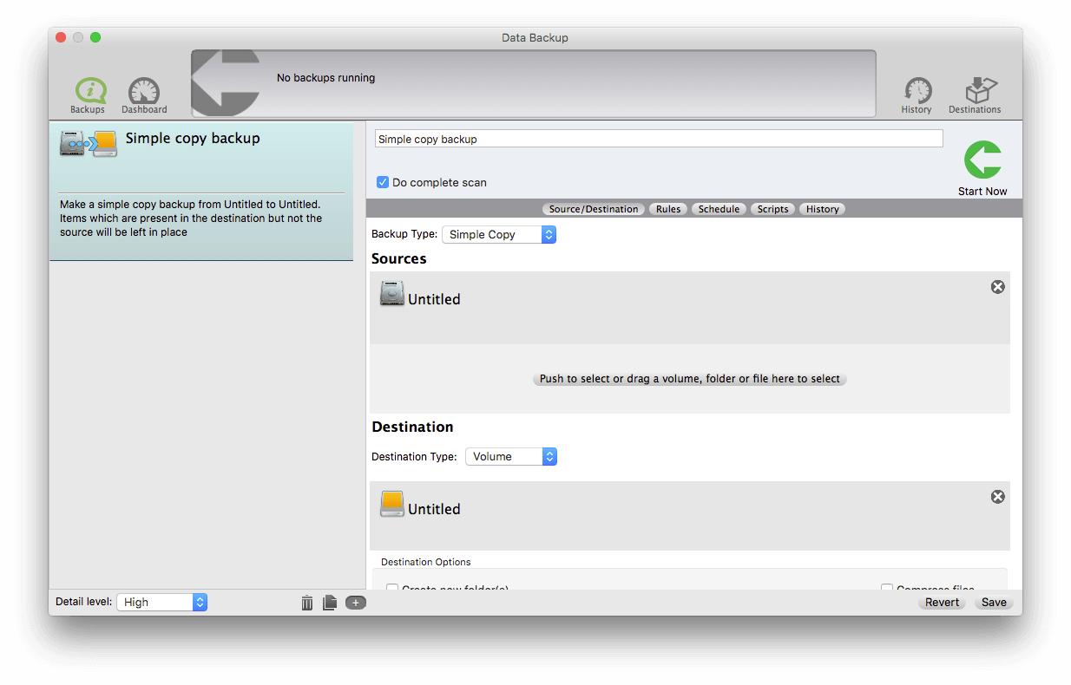Check the Compress files option
The image size is (1071, 685).
click(x=887, y=589)
